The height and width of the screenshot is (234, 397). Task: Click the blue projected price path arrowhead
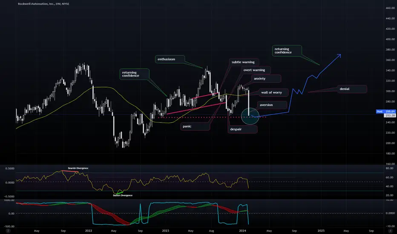(x=339, y=56)
